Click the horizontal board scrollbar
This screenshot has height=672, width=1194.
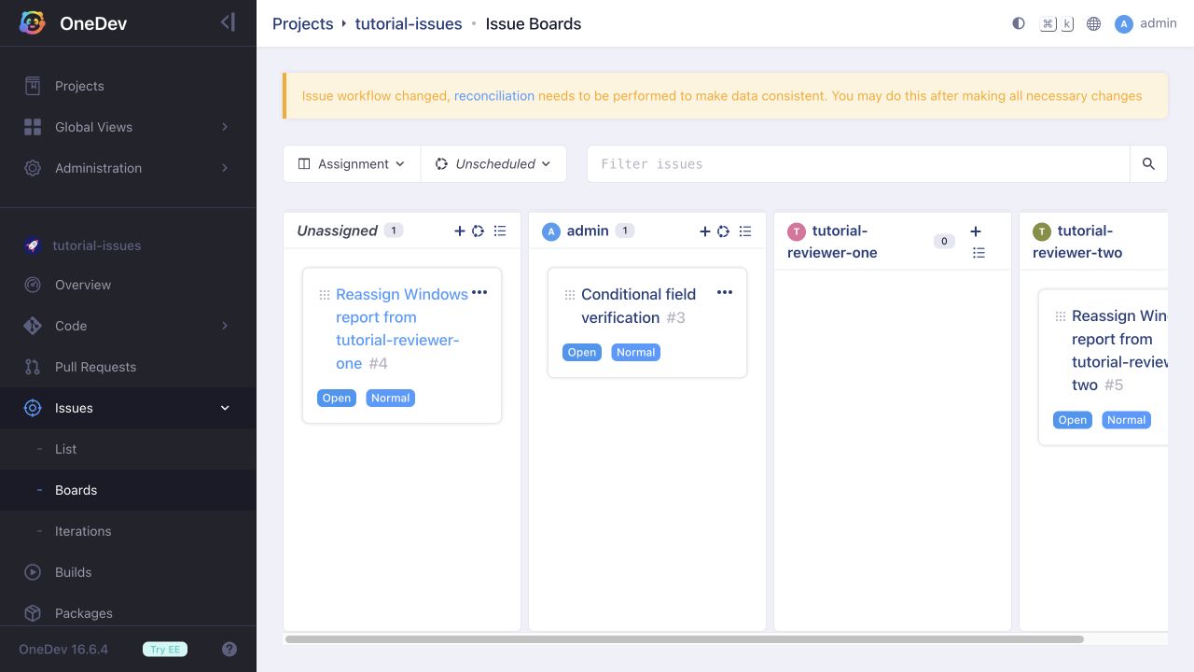685,639
